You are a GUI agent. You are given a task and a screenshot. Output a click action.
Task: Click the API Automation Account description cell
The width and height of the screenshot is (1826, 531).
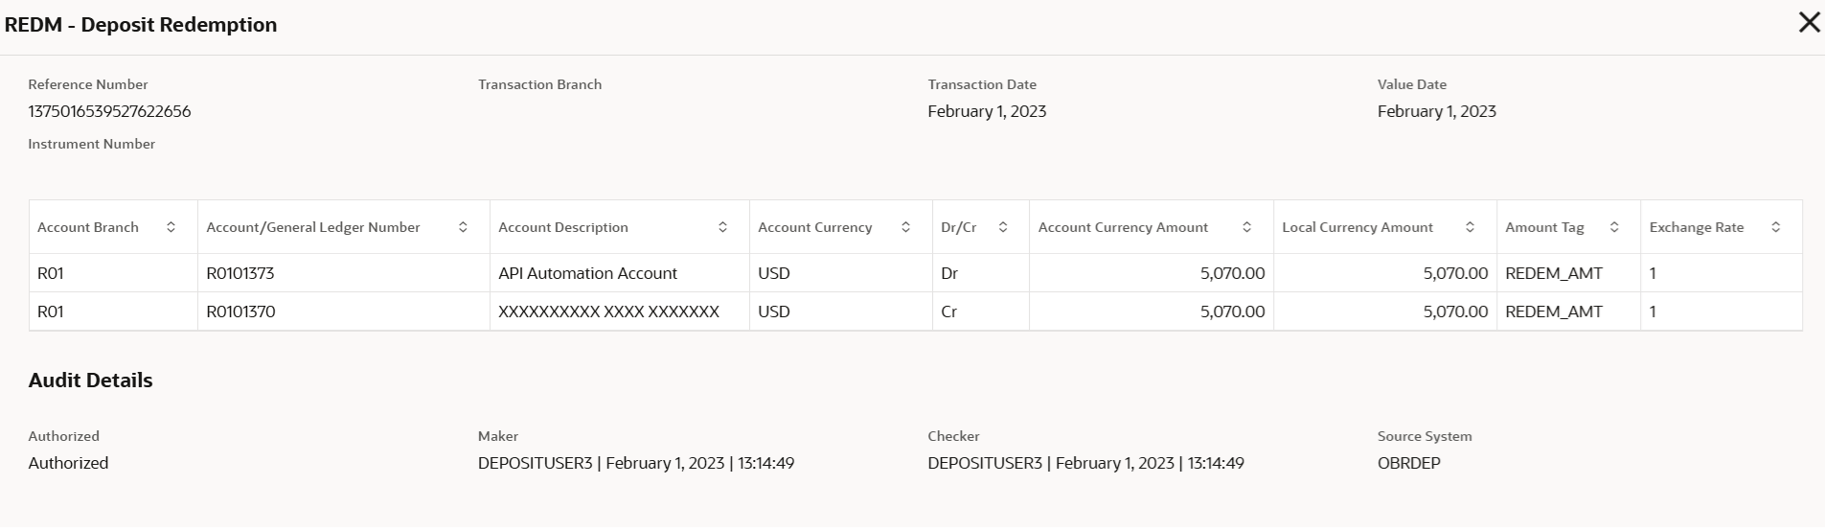[587, 273]
